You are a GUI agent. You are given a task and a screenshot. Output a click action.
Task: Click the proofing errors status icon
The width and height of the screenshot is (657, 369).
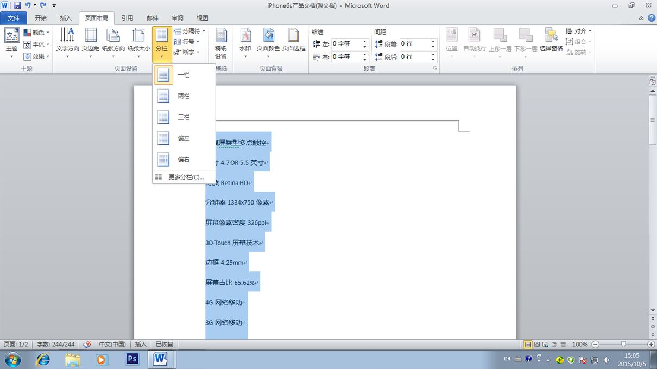click(87, 345)
